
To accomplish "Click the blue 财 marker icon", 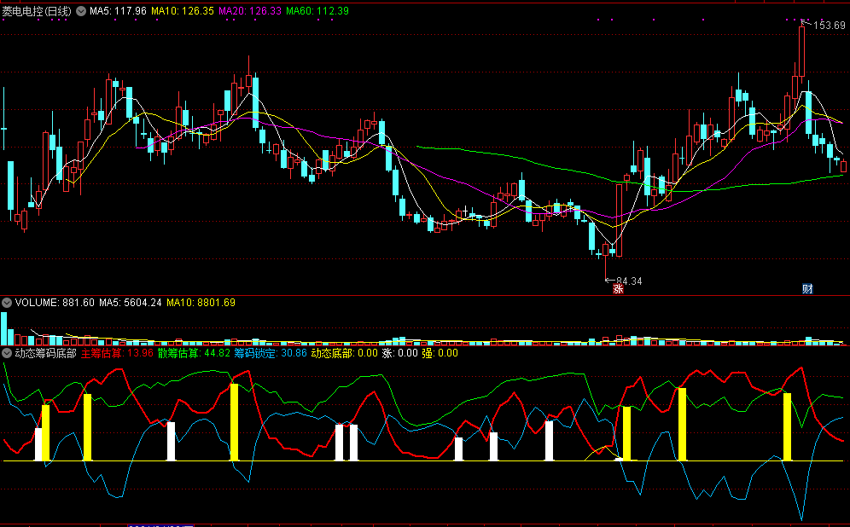I will 807,289.
